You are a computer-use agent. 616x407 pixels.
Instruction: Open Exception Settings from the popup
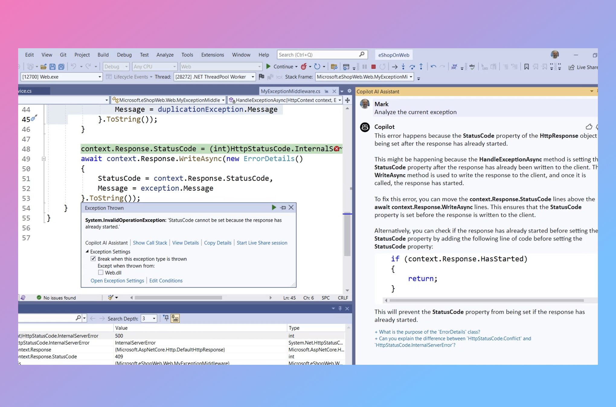click(x=117, y=281)
